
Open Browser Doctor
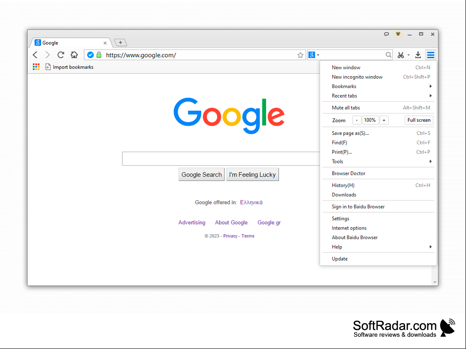378,173
